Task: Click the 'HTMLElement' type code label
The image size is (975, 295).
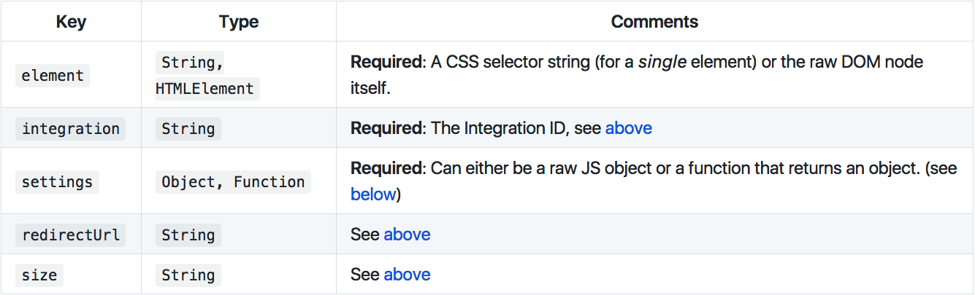Action: tap(207, 89)
